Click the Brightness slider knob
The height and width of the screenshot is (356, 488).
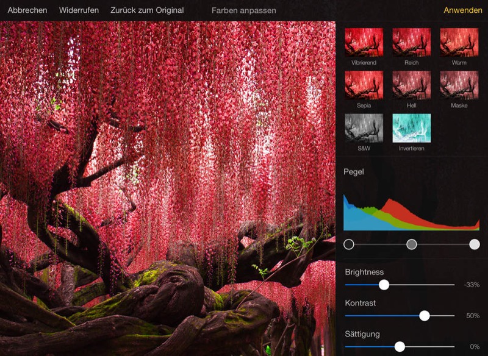(384, 285)
